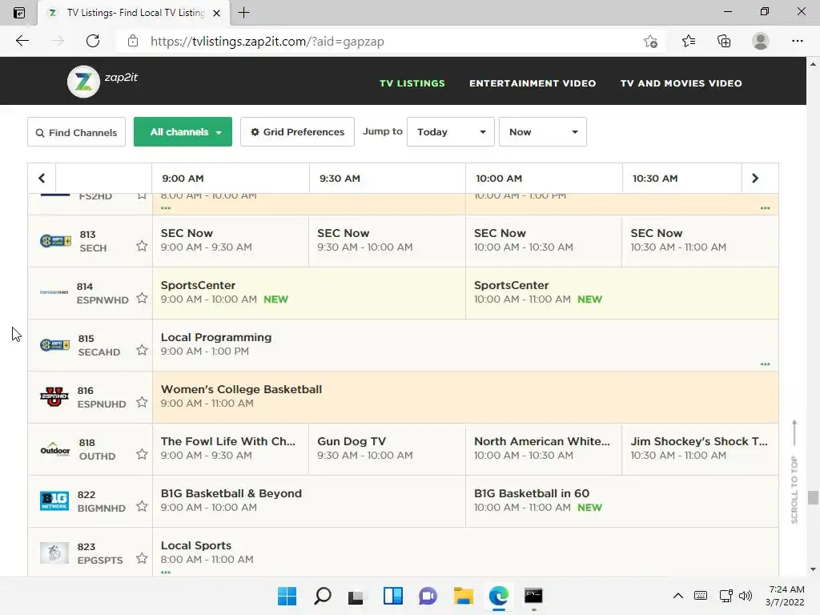The height and width of the screenshot is (615, 820).
Task: Expand FS2HD row right-side ellipsis
Action: tap(765, 208)
